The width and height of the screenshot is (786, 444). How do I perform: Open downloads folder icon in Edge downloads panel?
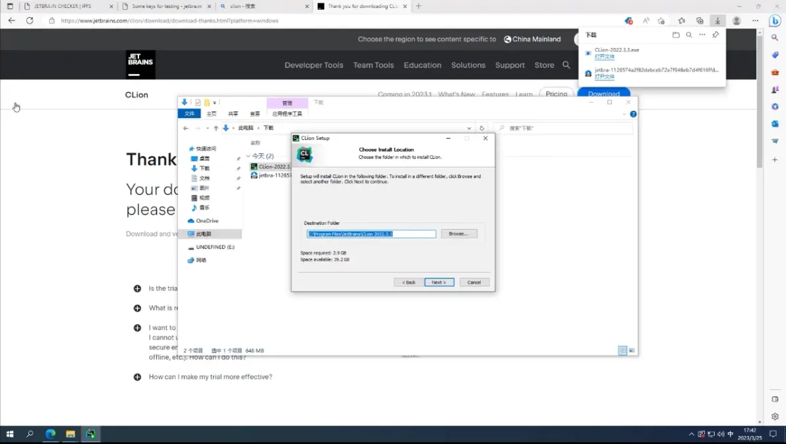click(x=676, y=34)
